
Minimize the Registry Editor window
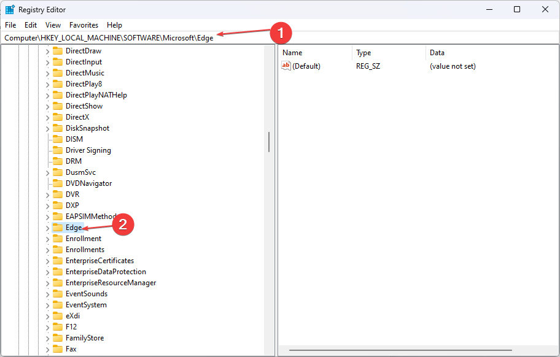pos(489,9)
